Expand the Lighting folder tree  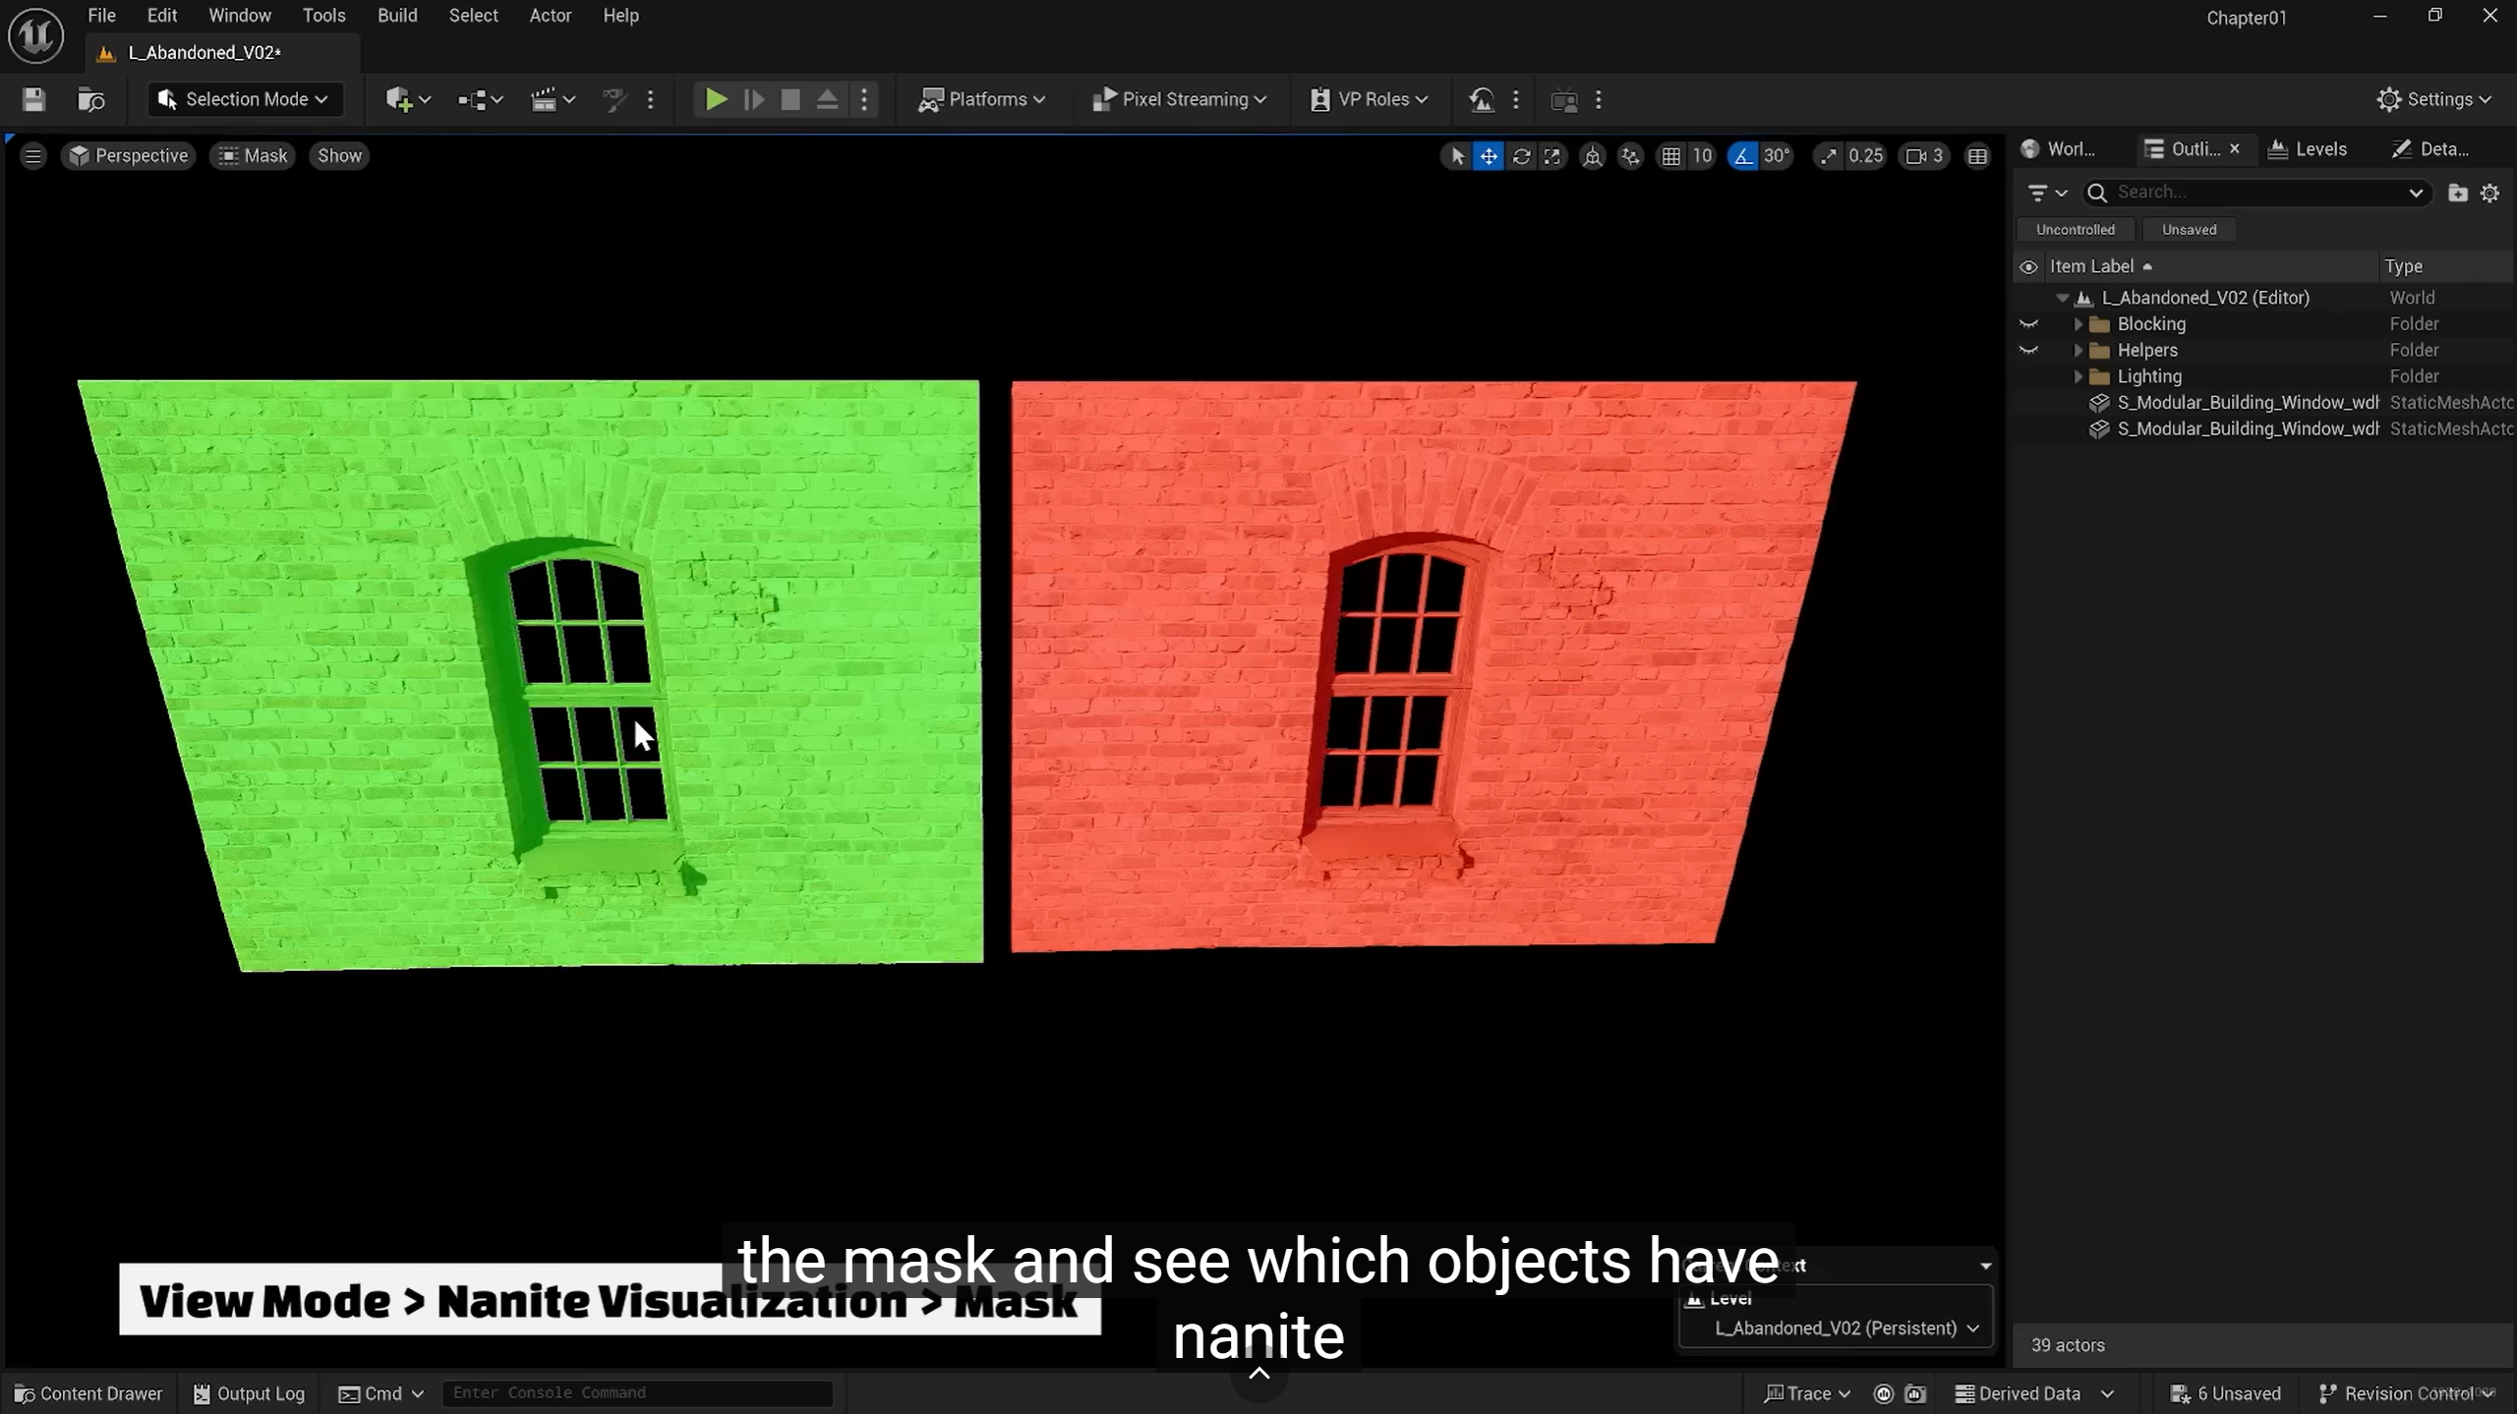2078,376
